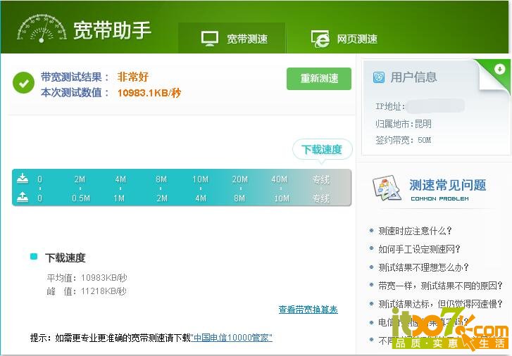Switch to the 宽带测速 tab
This screenshot has height=356, width=512.
[x=232, y=38]
